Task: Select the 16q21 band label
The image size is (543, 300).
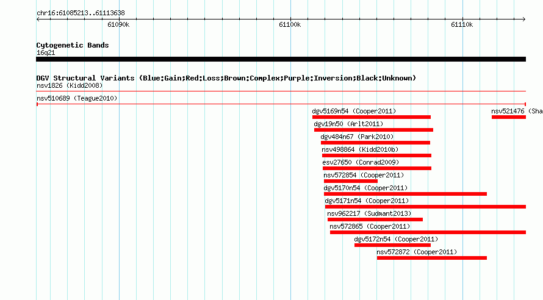Action: click(46, 52)
